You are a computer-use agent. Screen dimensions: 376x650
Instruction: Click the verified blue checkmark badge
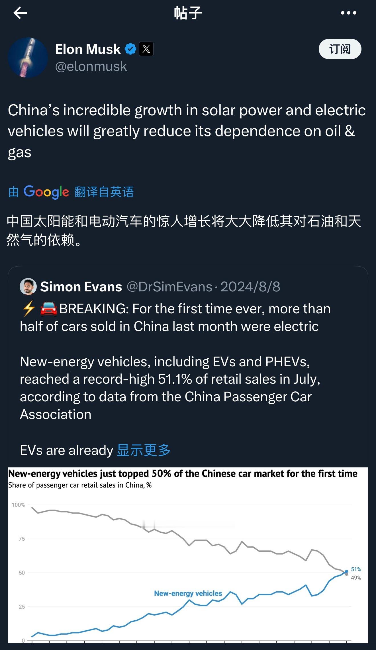[130, 48]
